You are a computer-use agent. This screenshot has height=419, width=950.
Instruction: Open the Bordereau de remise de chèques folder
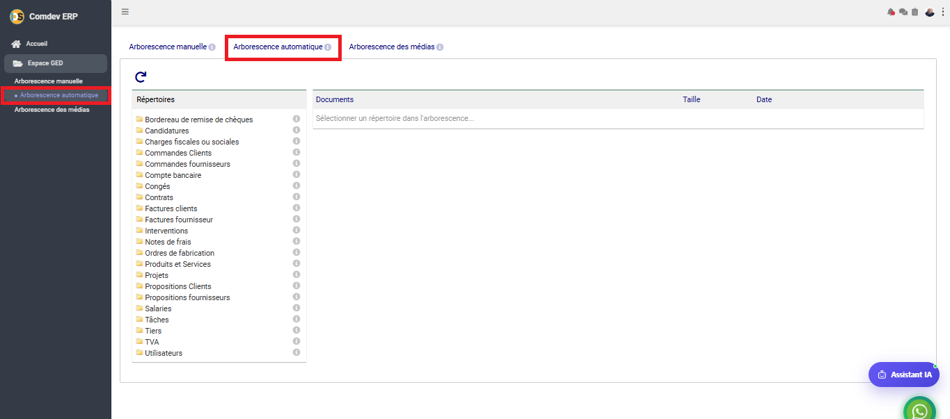pyautogui.click(x=199, y=120)
